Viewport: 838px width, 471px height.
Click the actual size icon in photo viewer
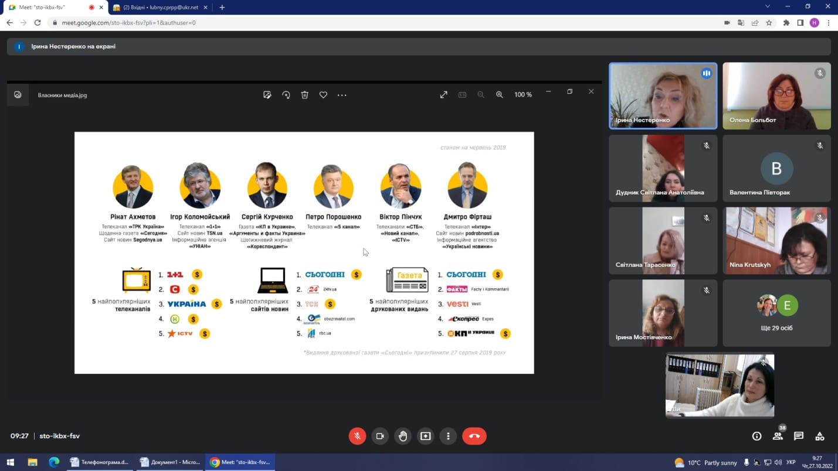[x=462, y=95]
